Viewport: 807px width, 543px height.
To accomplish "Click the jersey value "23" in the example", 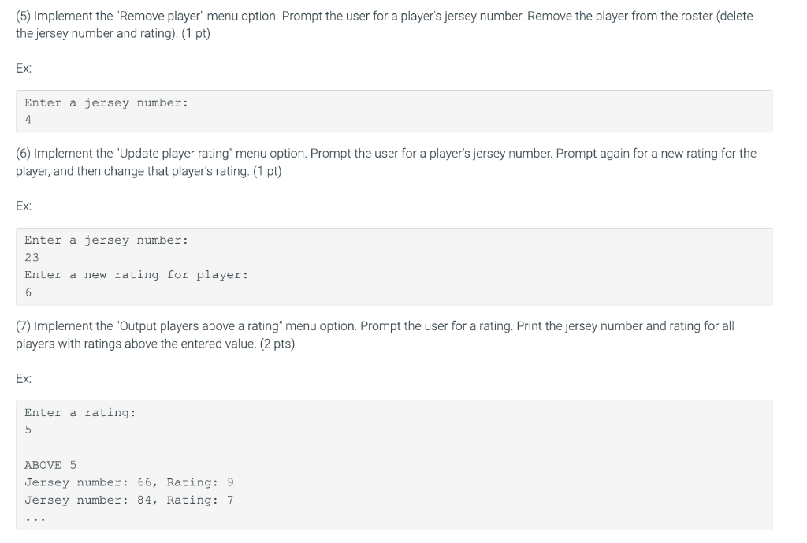I will (32, 258).
